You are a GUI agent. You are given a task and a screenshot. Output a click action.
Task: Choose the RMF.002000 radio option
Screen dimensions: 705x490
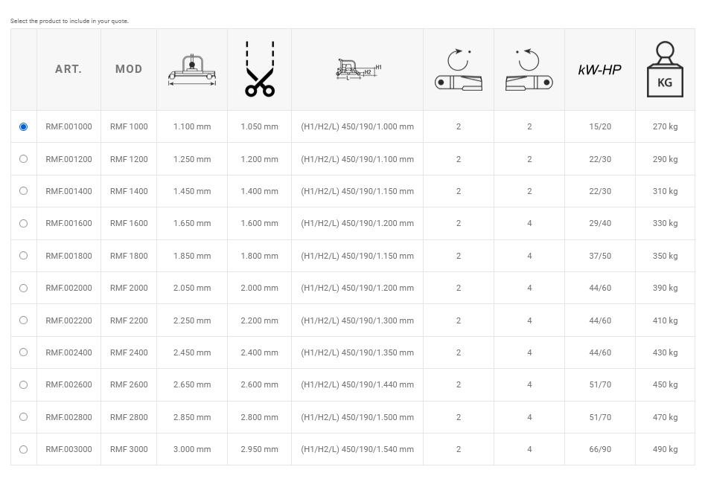click(23, 288)
